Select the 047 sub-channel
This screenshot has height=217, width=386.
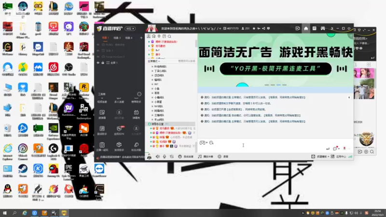(x=156, y=84)
